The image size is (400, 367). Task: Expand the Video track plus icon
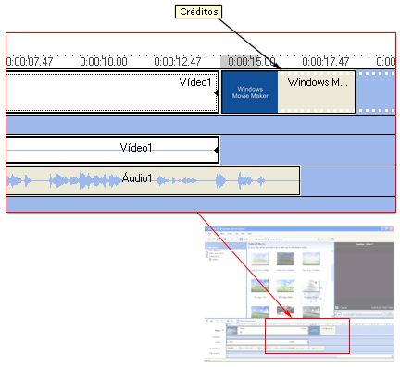point(223,330)
